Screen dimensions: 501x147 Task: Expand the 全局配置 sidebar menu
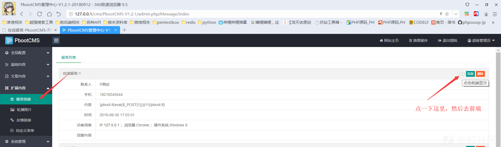(26, 53)
